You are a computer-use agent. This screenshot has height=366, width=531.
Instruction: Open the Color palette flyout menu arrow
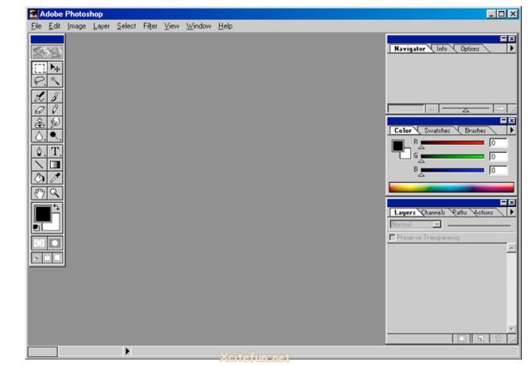(x=512, y=130)
